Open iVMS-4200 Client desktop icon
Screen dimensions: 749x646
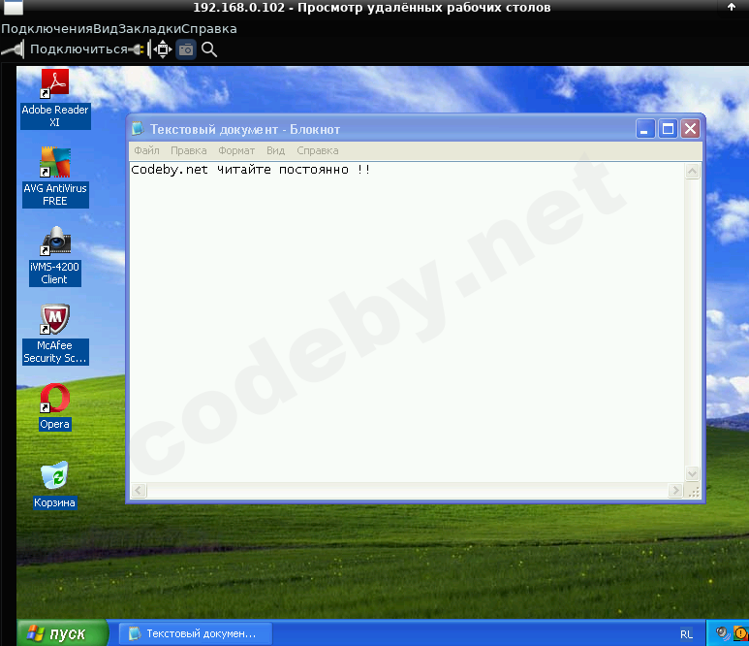55,256
